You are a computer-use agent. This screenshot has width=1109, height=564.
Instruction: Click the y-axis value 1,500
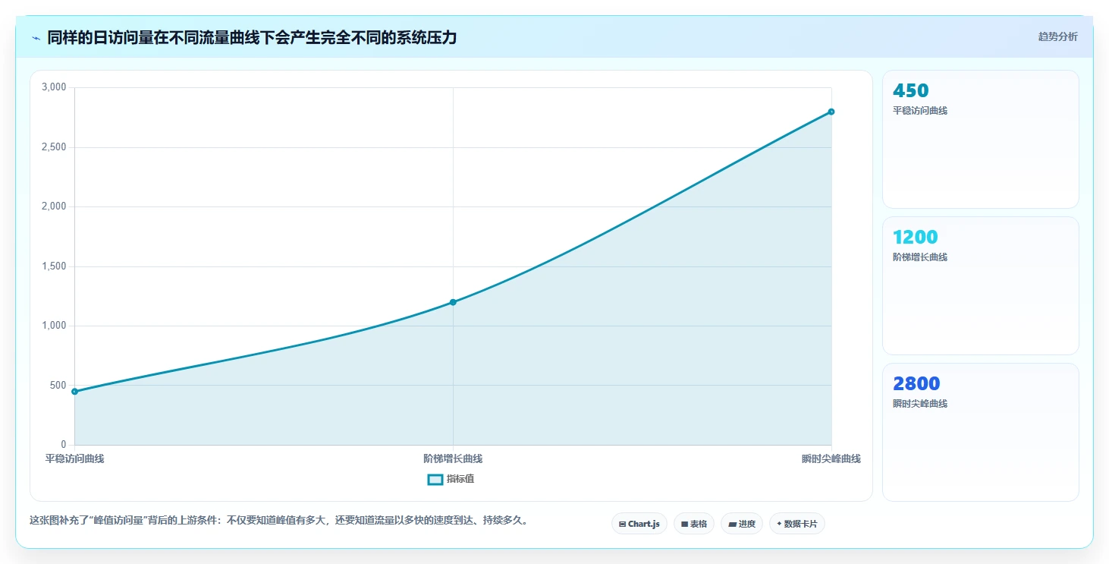coord(54,266)
